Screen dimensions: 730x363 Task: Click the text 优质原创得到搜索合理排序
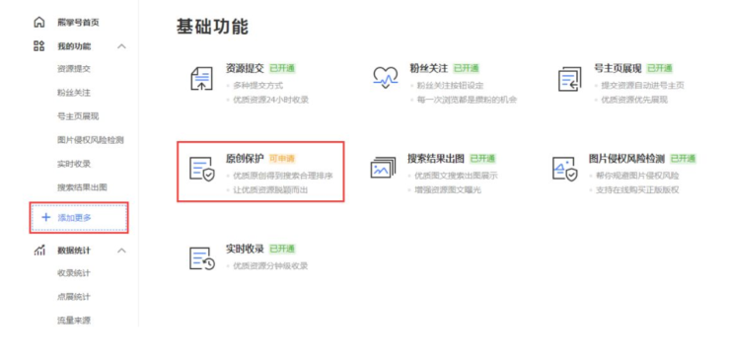[x=283, y=176]
